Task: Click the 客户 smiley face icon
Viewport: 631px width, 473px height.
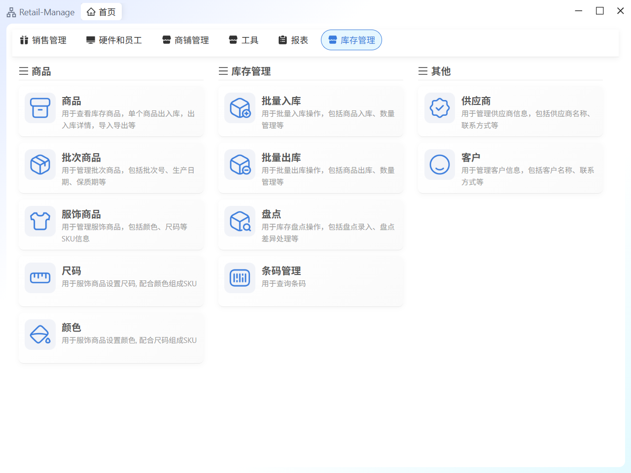Action: (x=440, y=165)
